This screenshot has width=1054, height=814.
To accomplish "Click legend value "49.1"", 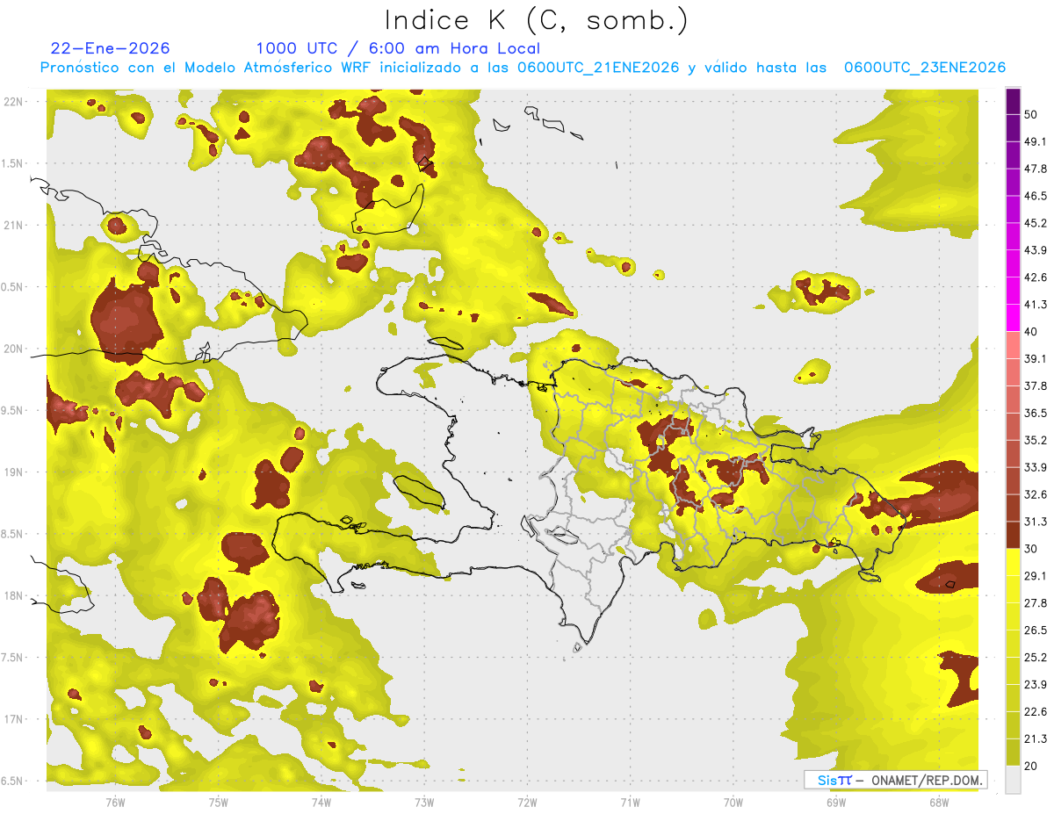I will point(1035,141).
